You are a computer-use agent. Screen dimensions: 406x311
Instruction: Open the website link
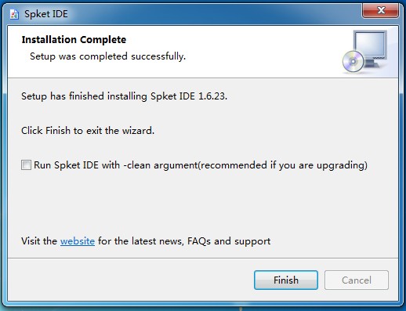tap(78, 241)
